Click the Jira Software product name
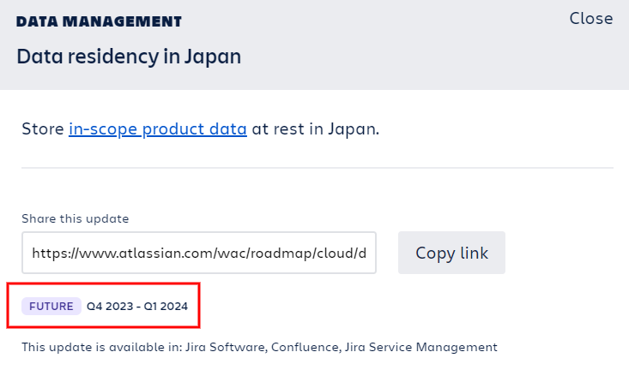629x376 pixels. (x=226, y=347)
